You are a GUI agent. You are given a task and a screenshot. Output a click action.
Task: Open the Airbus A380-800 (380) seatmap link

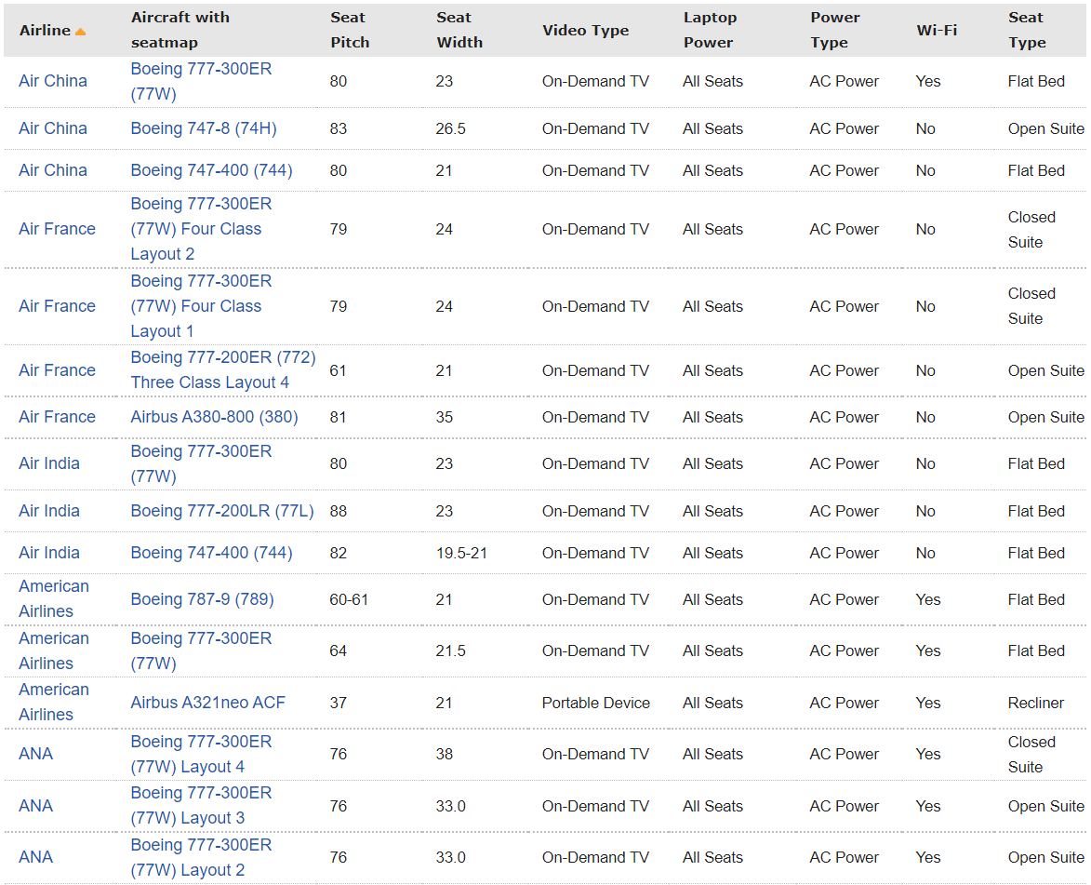coord(214,417)
